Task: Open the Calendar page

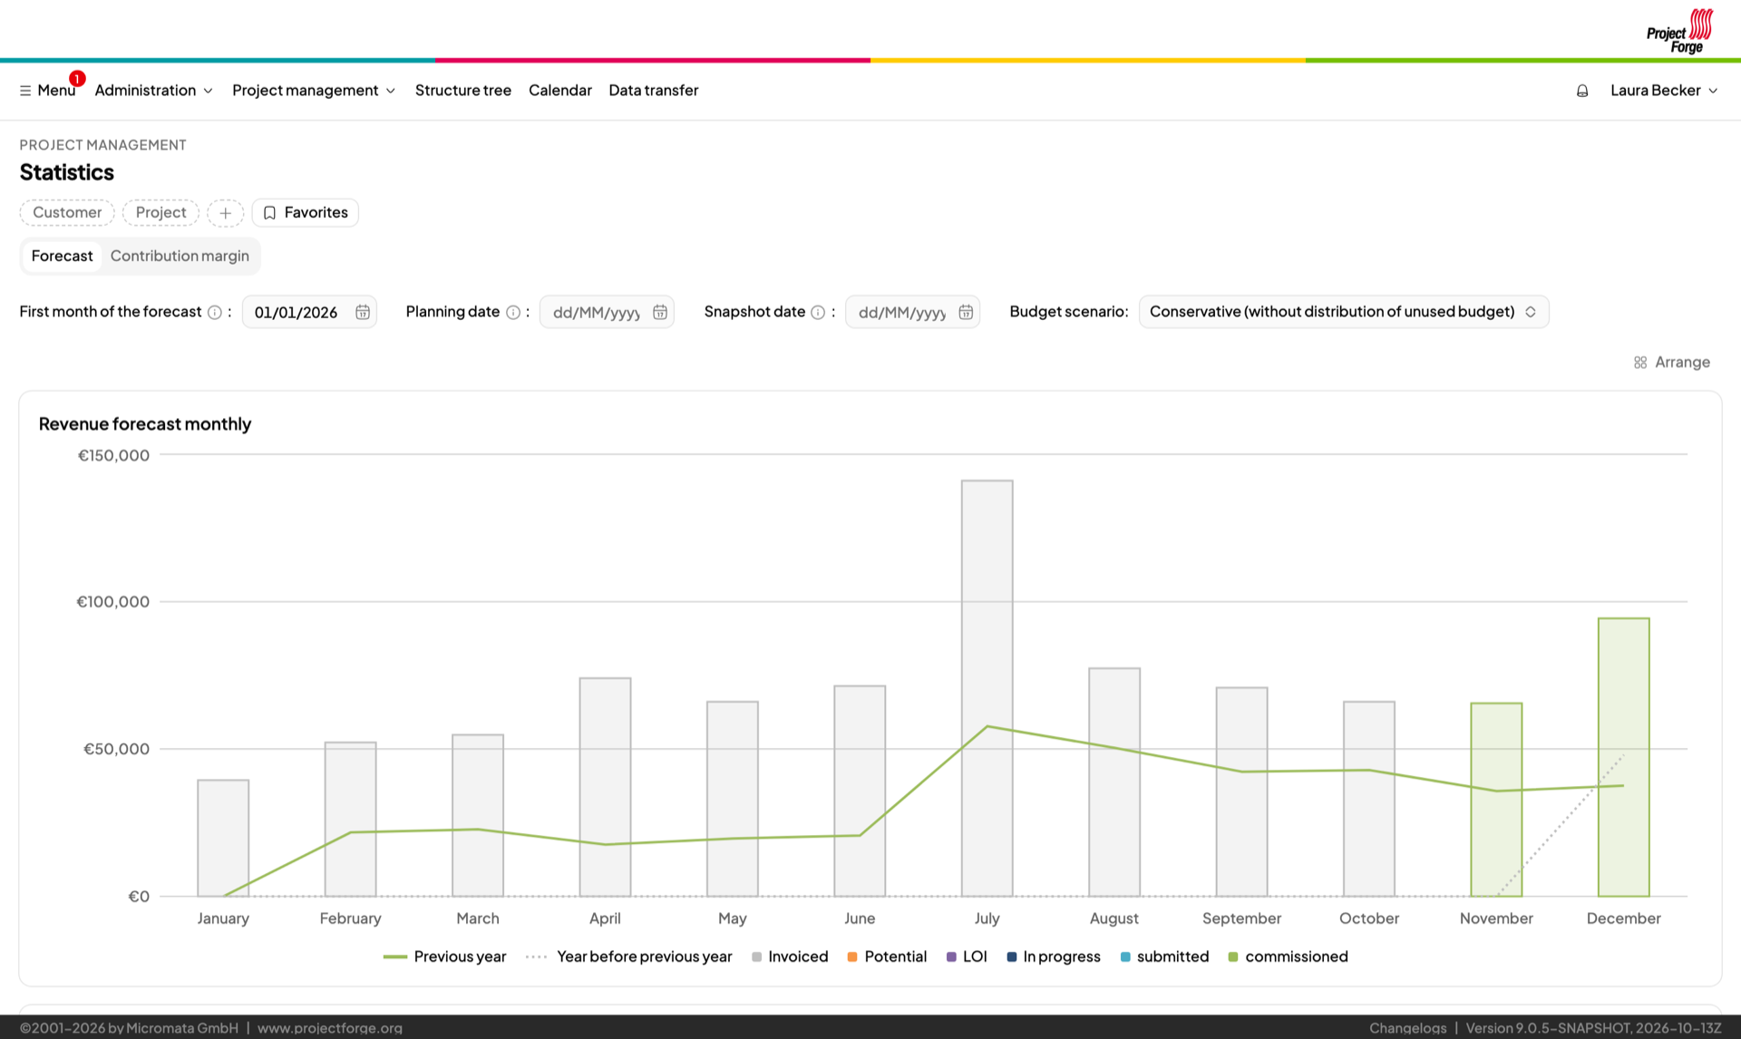Action: [x=560, y=91]
